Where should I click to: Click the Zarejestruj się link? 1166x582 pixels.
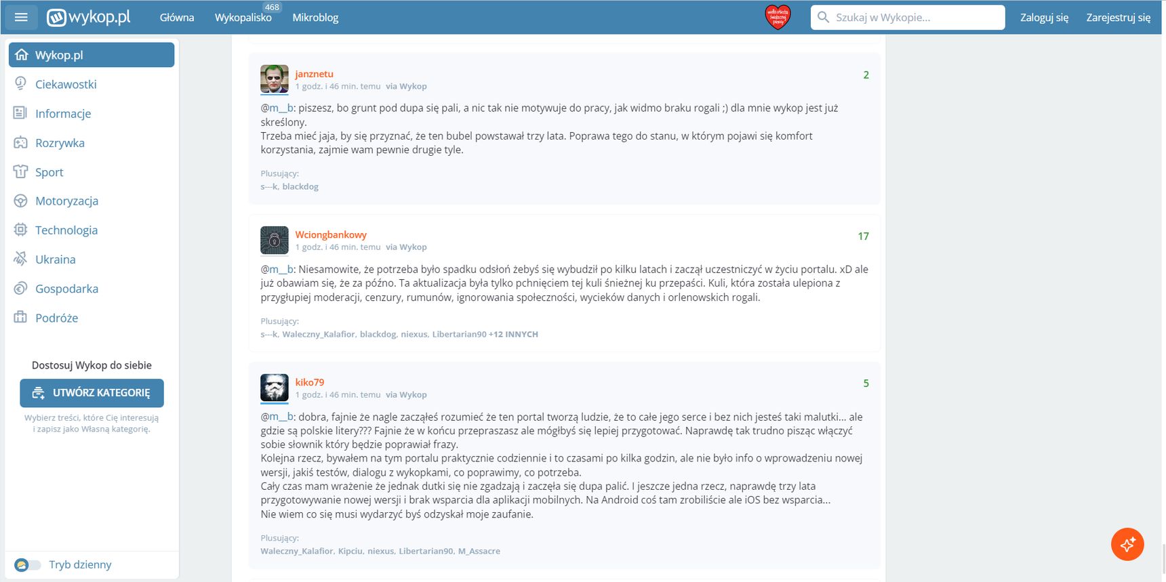[x=1118, y=18]
